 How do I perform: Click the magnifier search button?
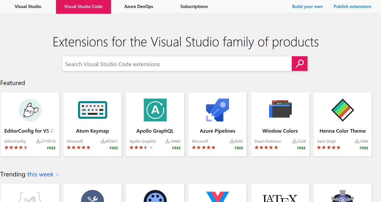click(300, 64)
